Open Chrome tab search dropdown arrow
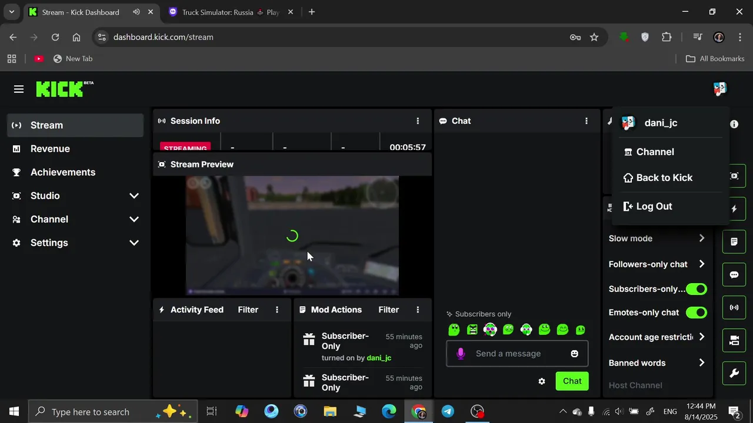Viewport: 753px width, 423px height. click(11, 12)
